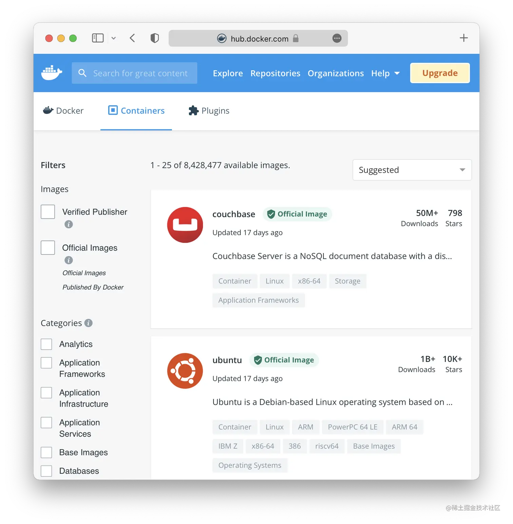The height and width of the screenshot is (524, 513).
Task: Enable the Official Images filter
Action: click(48, 248)
